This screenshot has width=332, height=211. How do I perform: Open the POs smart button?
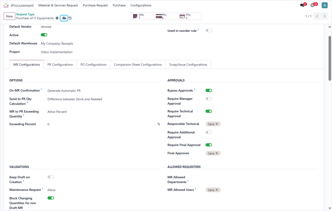click(x=190, y=16)
